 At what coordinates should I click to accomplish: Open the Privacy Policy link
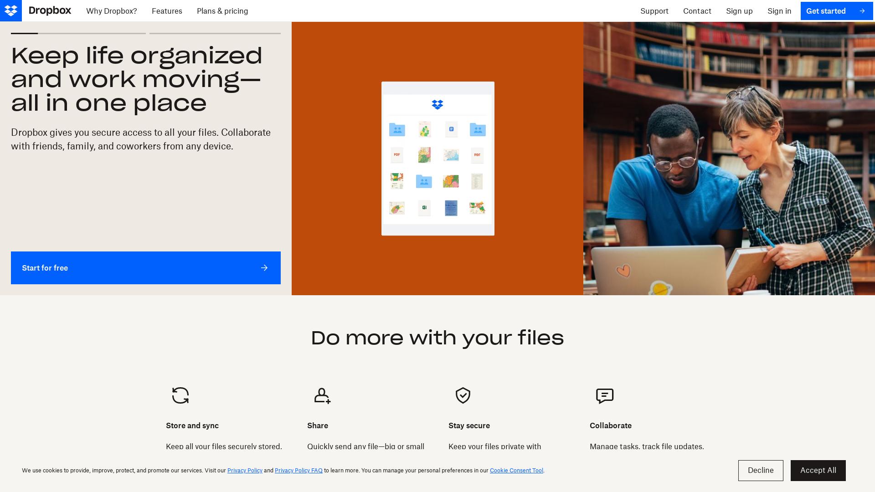pos(245,471)
